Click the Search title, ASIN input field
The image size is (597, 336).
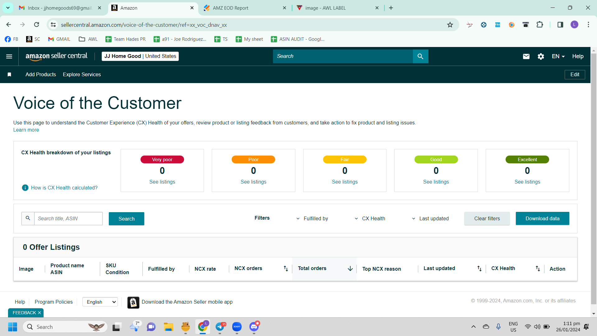(68, 219)
